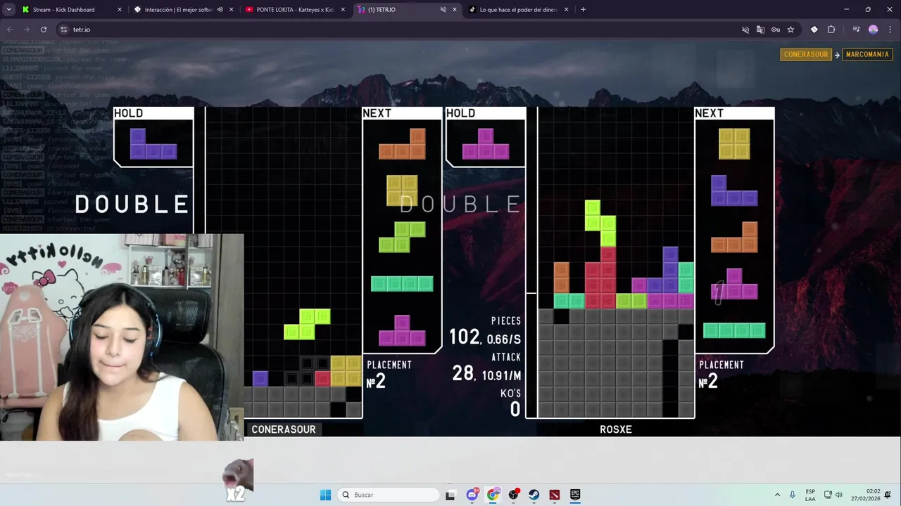Switch to the Stream - Kick Dashboard tab
This screenshot has width=901, height=506.
[63, 10]
